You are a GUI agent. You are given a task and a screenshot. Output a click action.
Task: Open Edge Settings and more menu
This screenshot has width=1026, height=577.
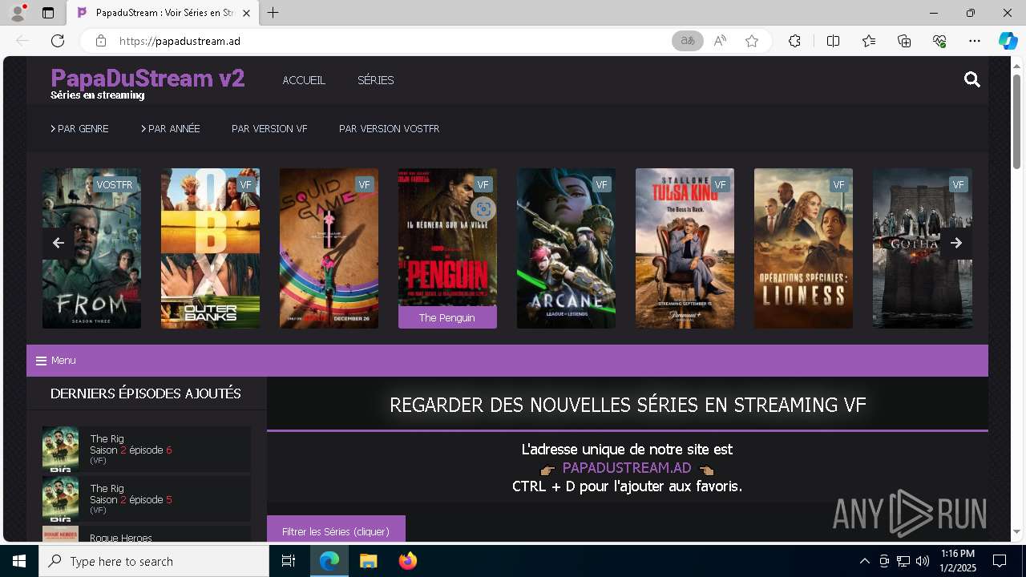tap(975, 41)
